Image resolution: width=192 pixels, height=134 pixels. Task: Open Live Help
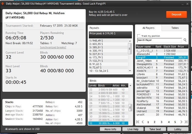pyautogui.click(x=133, y=129)
